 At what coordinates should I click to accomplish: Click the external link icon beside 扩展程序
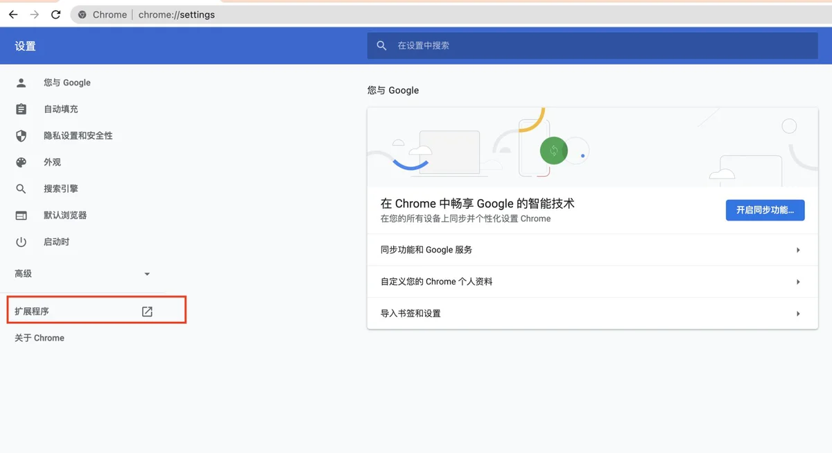[147, 311]
